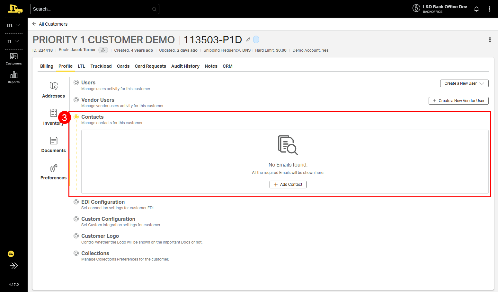The image size is (498, 292).
Task: Open the Addresses section
Action: click(54, 90)
